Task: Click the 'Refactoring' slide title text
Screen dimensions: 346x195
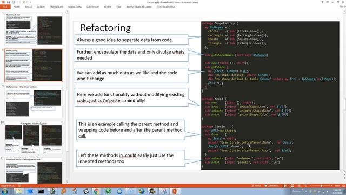Action: [105, 28]
